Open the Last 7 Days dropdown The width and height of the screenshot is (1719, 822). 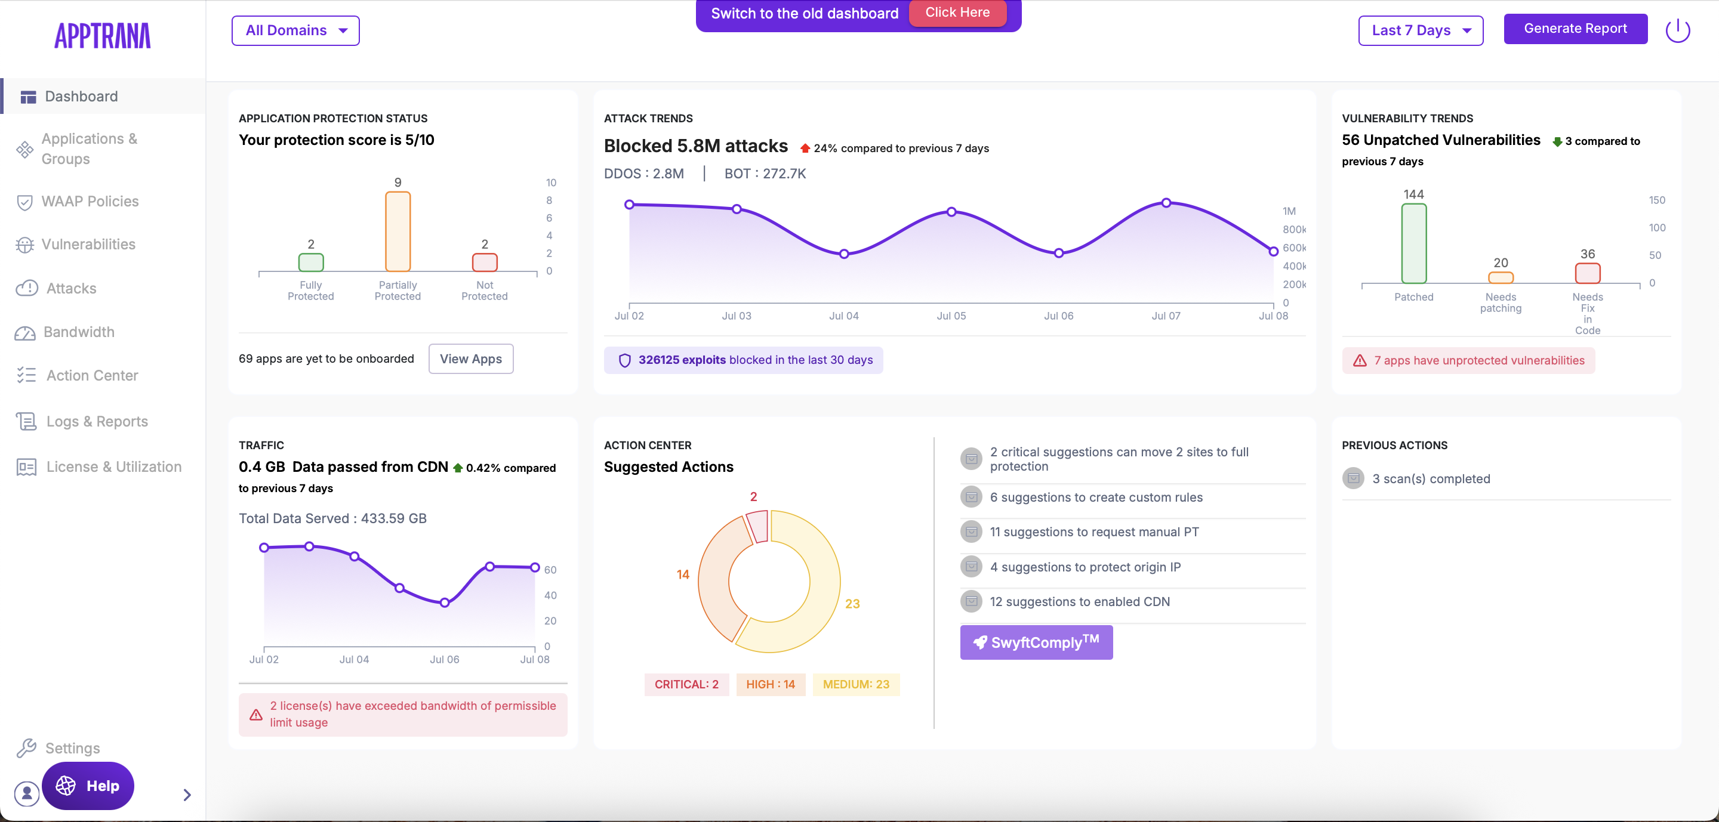pos(1420,30)
